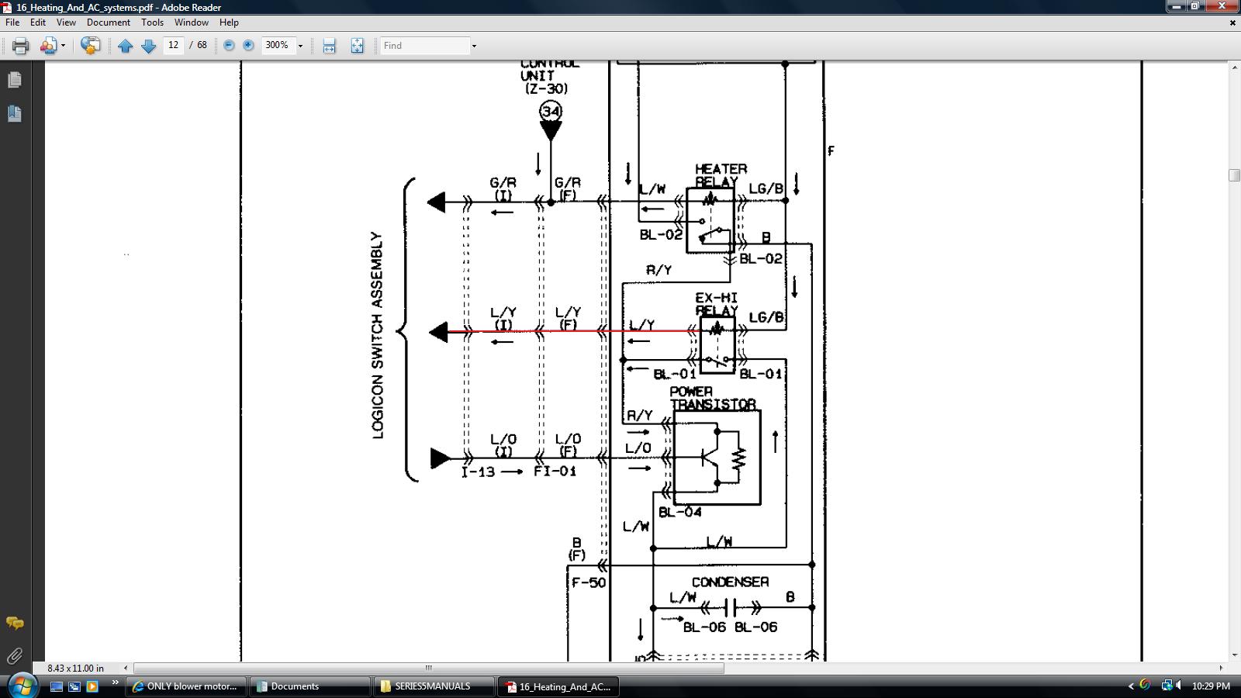Open the Tools menu
Image resolution: width=1241 pixels, height=698 pixels.
tap(152, 22)
